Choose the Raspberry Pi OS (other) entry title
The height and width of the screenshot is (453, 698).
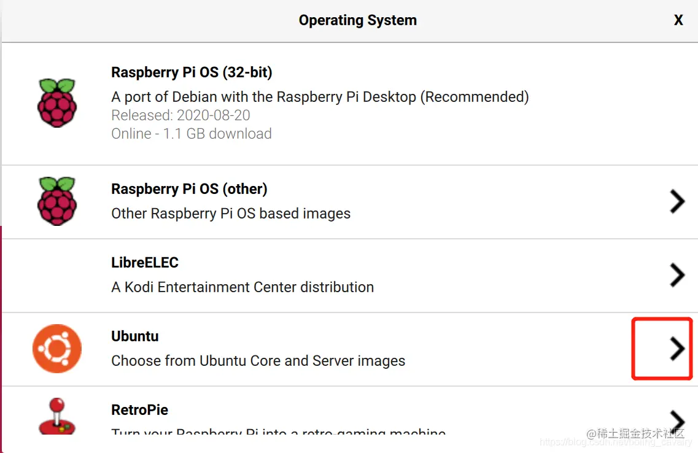pos(189,189)
